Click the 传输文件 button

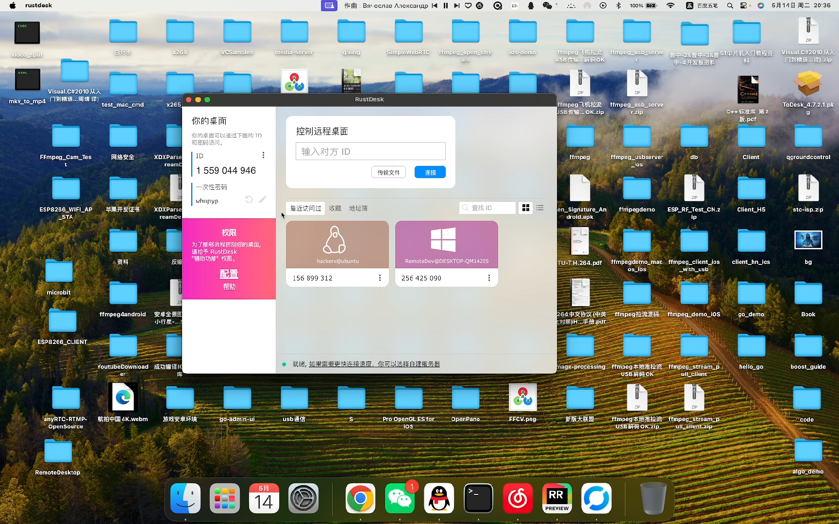click(x=388, y=172)
